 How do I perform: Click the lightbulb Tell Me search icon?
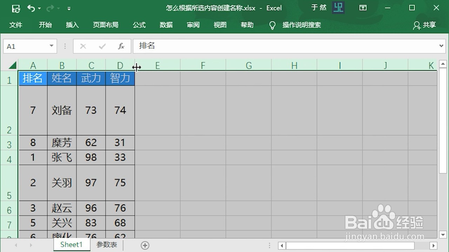272,25
